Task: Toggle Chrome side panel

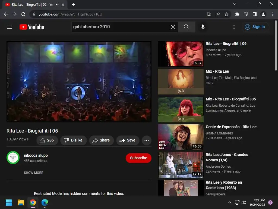Action: click(254, 14)
